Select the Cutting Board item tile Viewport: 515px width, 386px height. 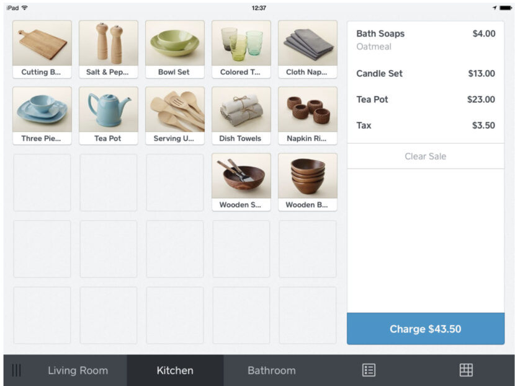(42, 48)
